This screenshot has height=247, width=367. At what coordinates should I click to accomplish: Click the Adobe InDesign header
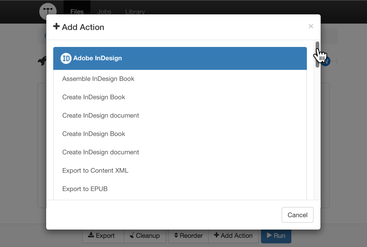click(x=180, y=58)
